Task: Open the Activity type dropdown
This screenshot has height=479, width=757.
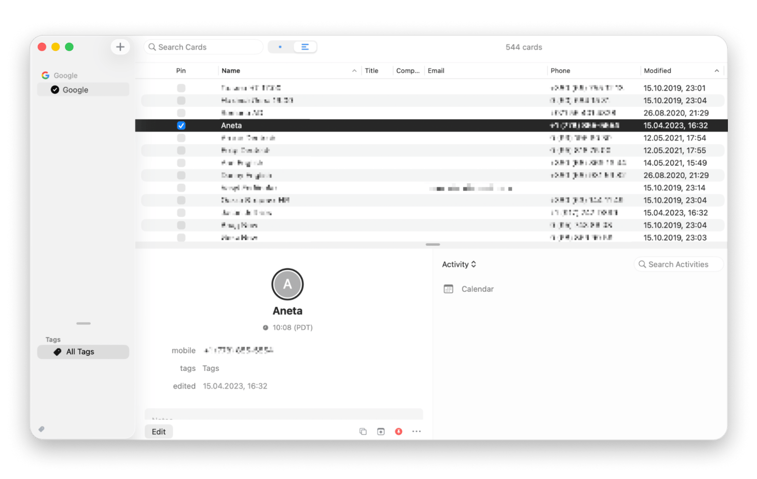Action: coord(459,264)
